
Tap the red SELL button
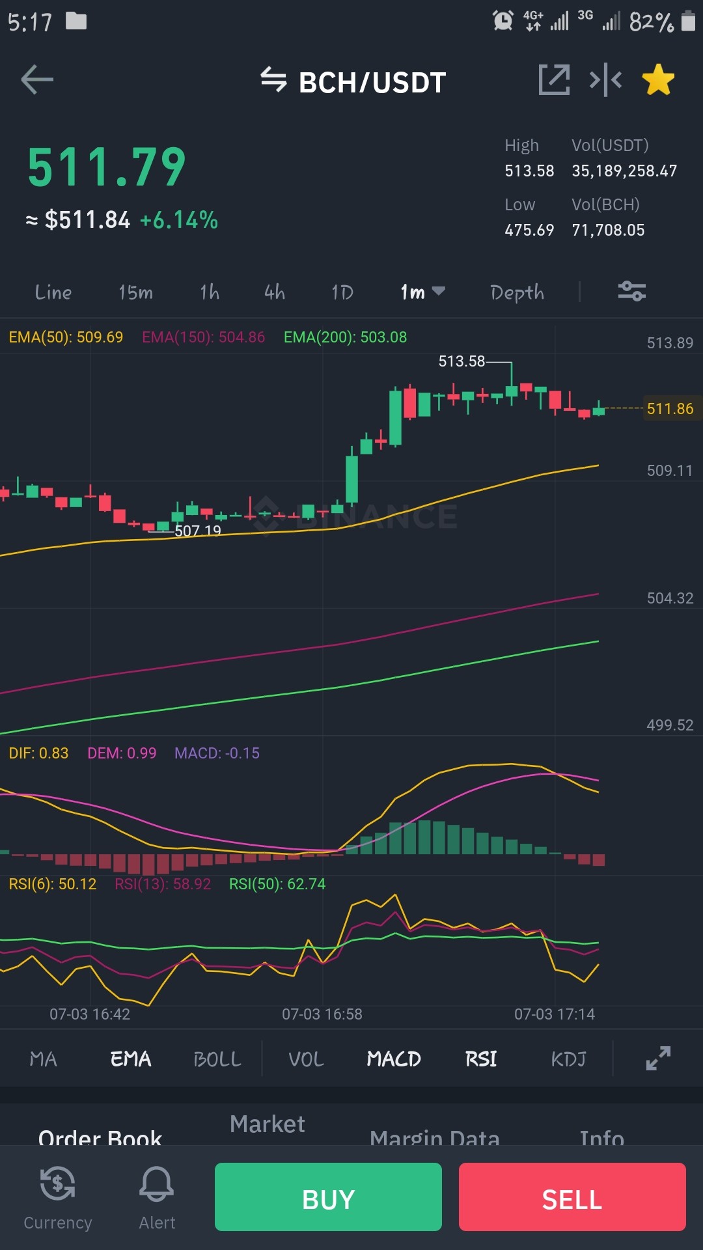click(x=572, y=1197)
